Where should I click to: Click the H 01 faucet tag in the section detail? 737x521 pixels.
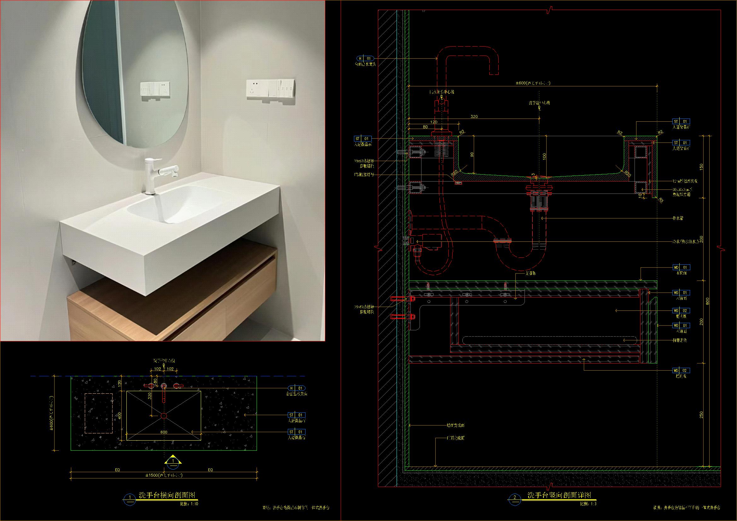(365, 58)
